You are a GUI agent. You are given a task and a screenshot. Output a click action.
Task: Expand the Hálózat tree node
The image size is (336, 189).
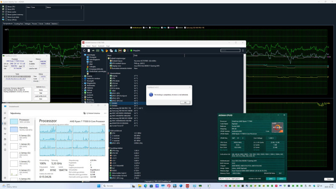point(83,90)
